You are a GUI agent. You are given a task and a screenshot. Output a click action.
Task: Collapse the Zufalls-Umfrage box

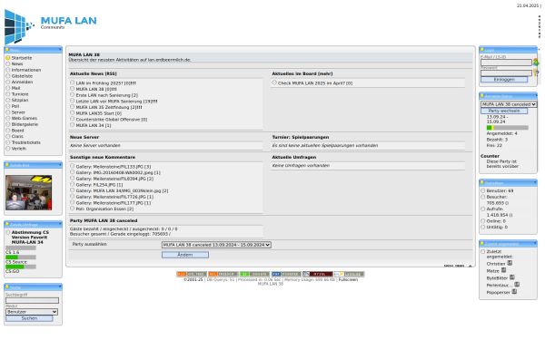click(x=60, y=224)
